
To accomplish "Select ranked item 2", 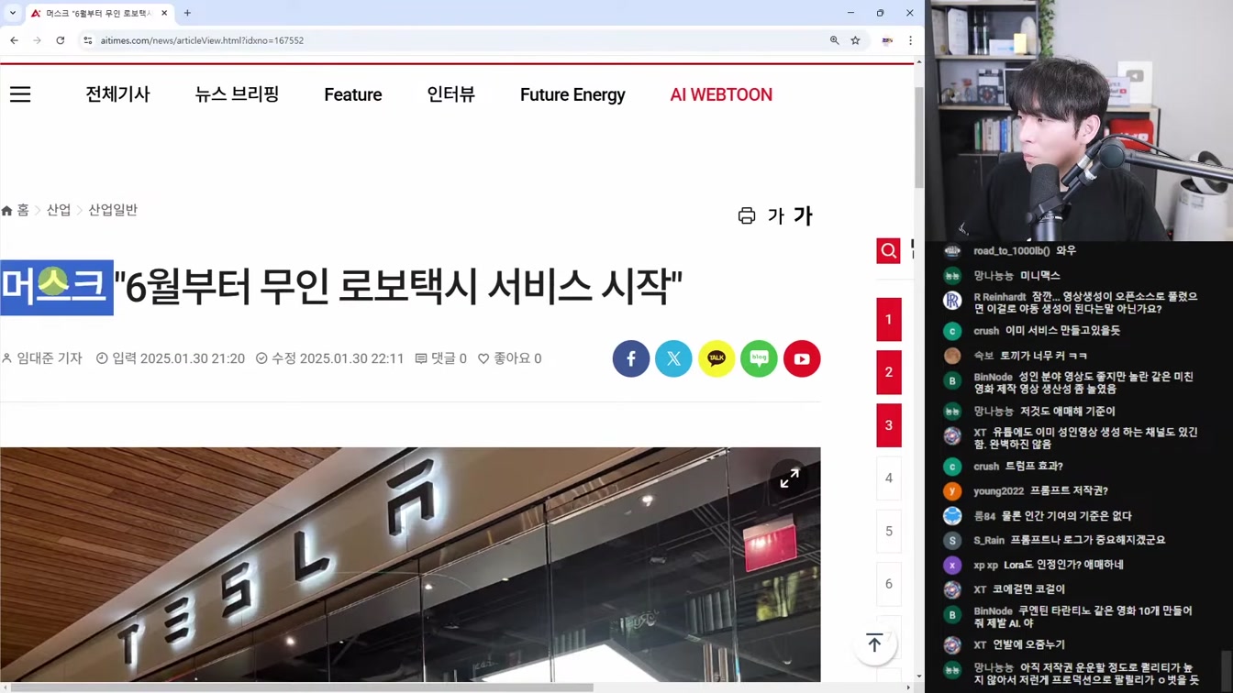I will pyautogui.click(x=888, y=372).
